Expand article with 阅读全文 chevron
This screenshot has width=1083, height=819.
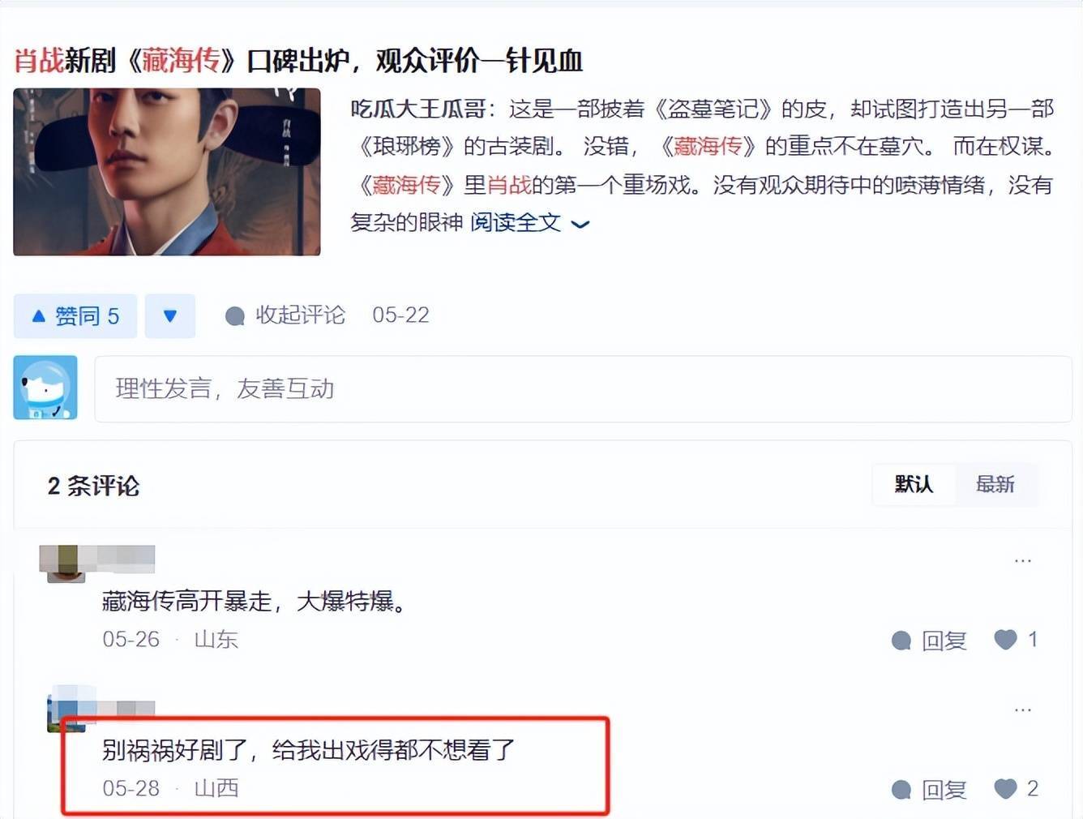(530, 222)
